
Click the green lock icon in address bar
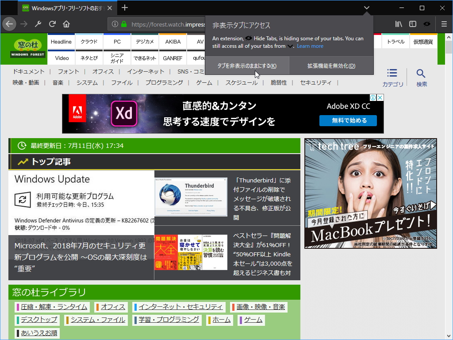click(x=124, y=24)
